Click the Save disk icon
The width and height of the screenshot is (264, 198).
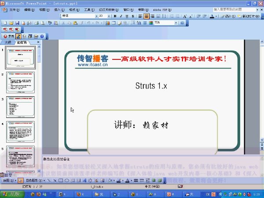point(17,23)
